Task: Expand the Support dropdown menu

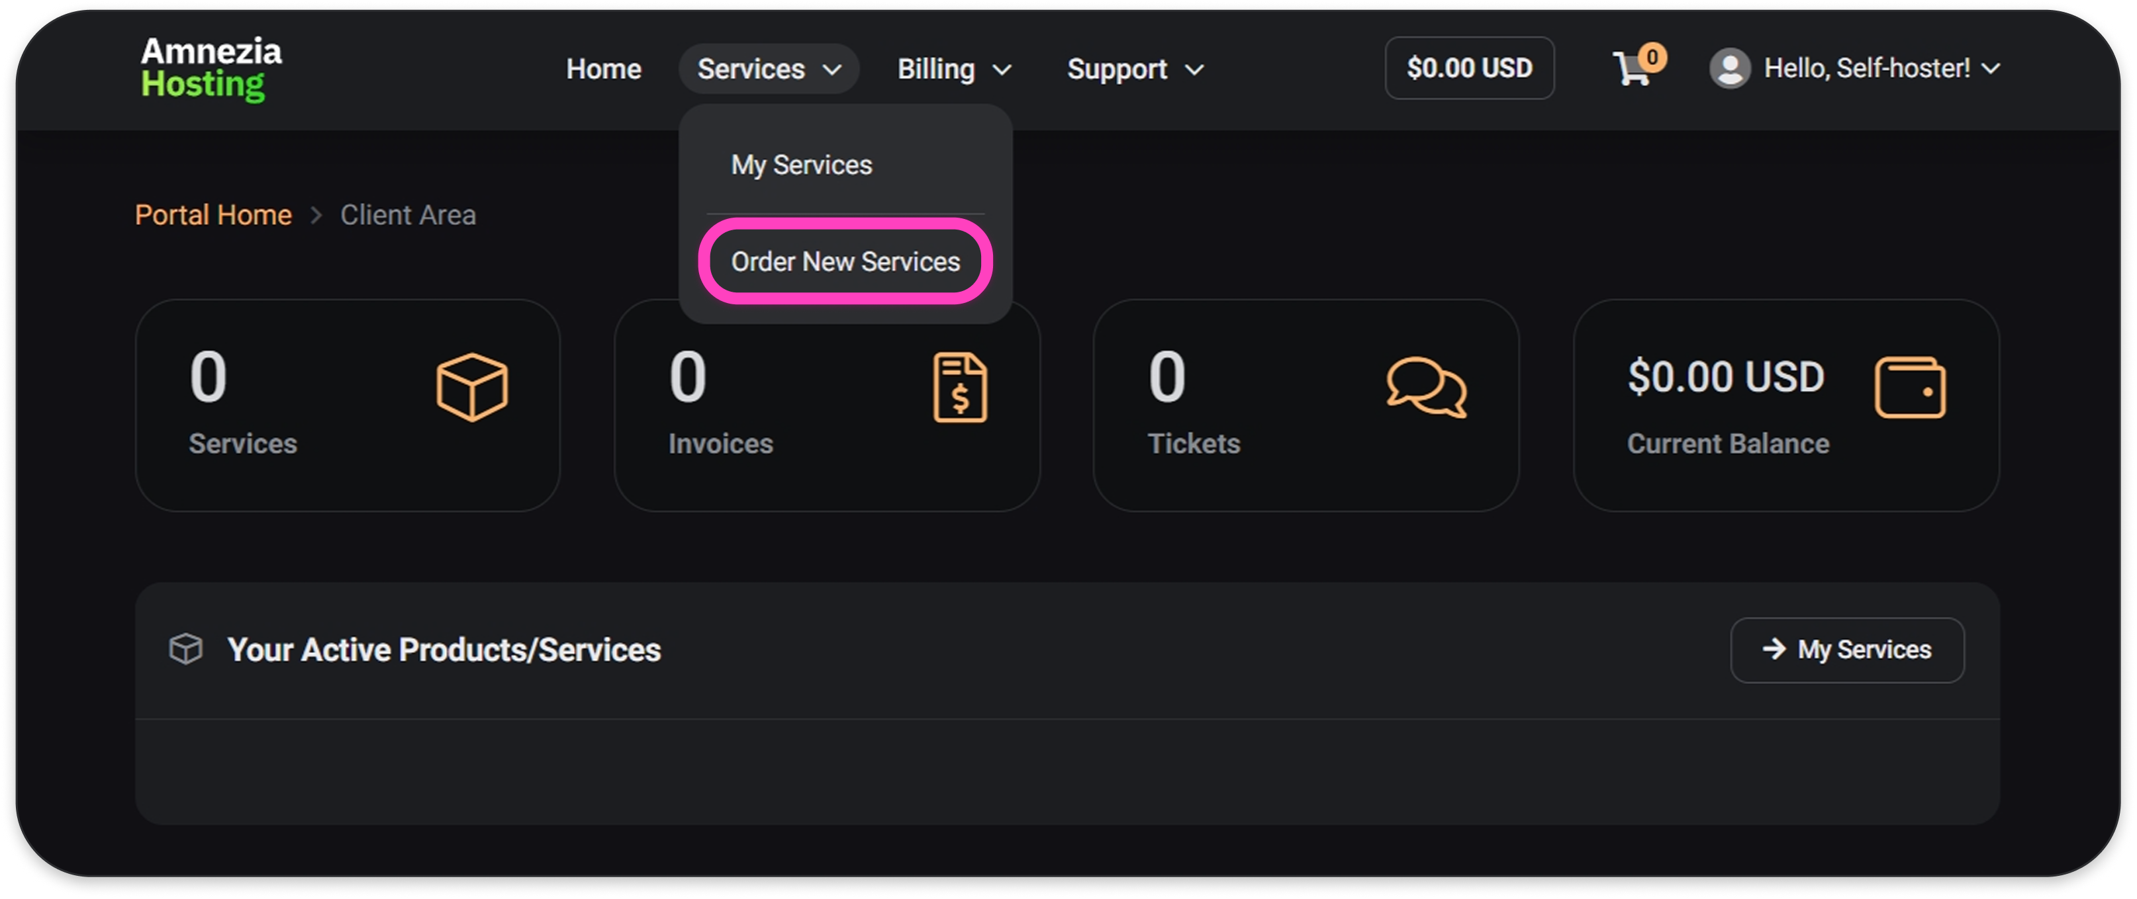Action: click(1134, 69)
